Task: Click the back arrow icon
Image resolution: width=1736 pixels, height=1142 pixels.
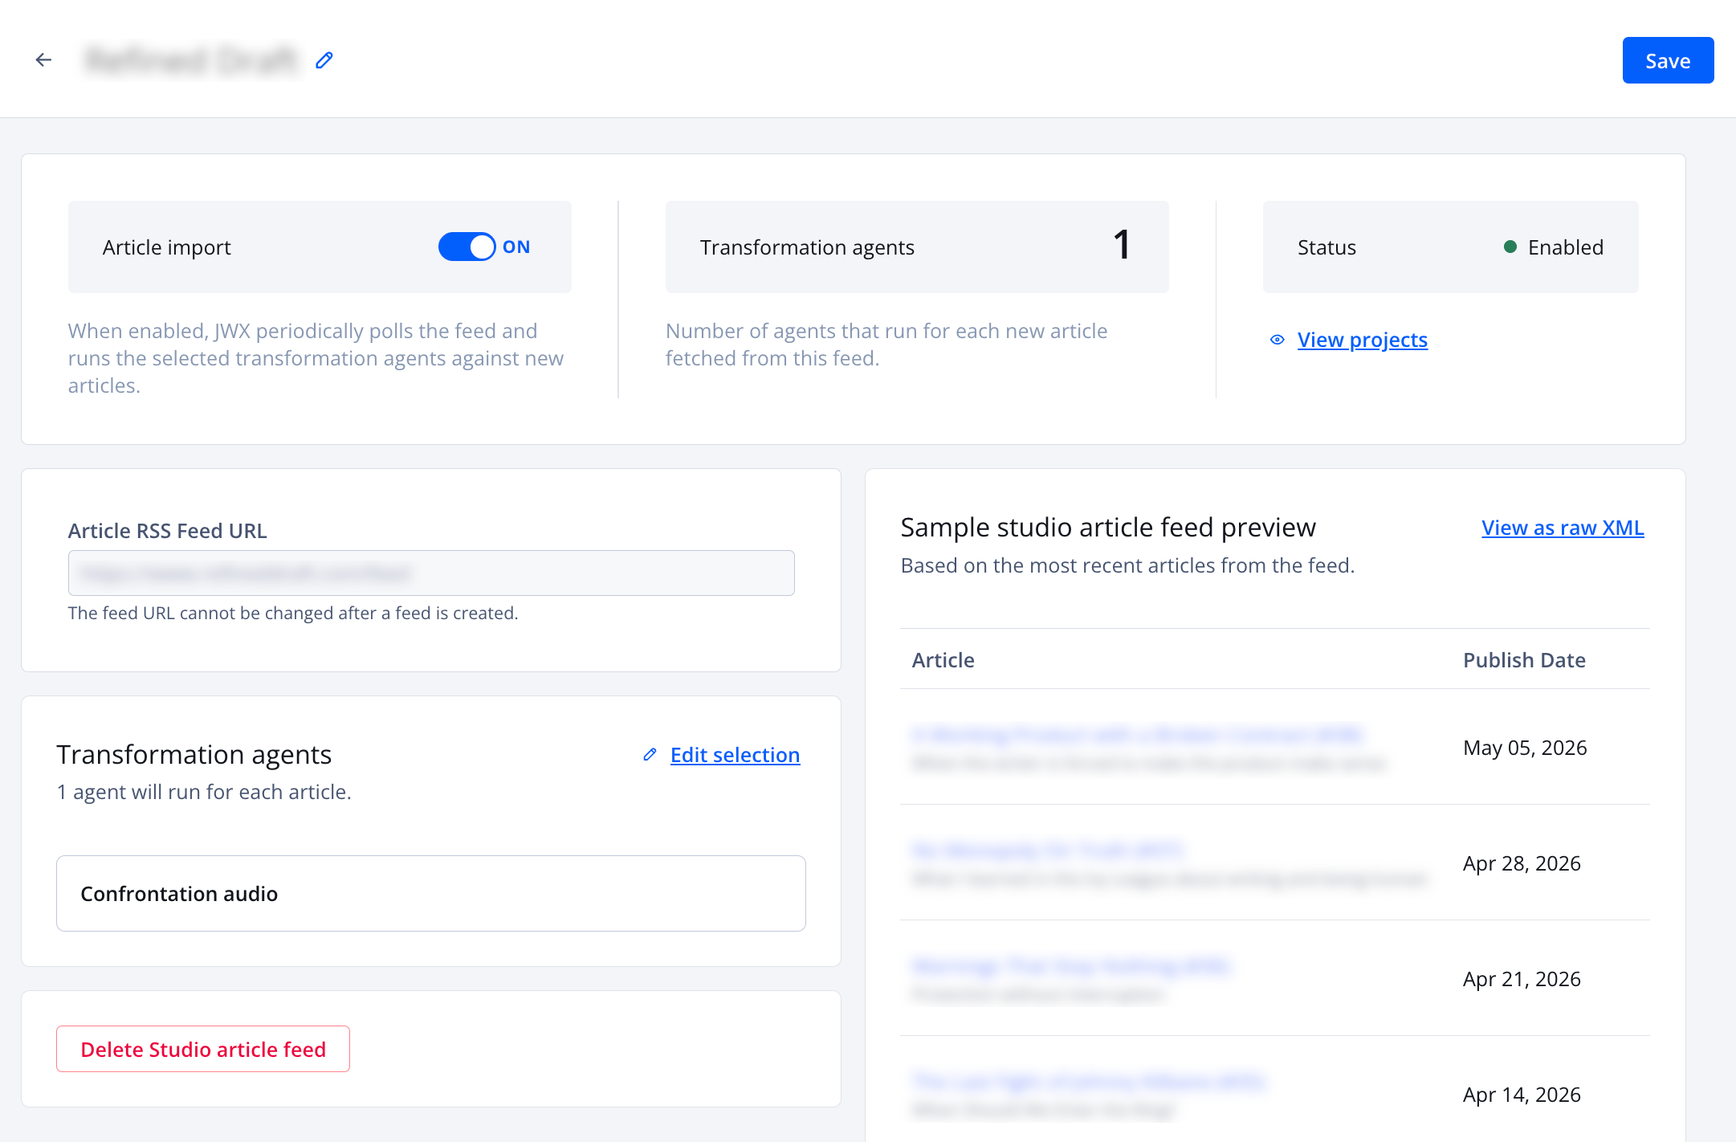Action: tap(43, 60)
